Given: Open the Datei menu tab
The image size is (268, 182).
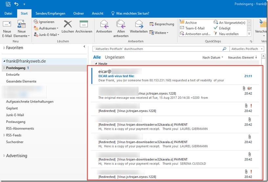Looking at the screenshot, I should pos(8,13).
